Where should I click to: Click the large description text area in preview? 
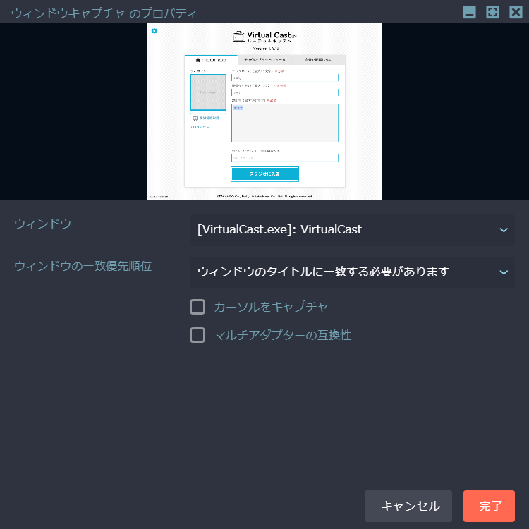click(x=285, y=123)
